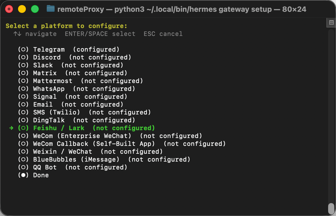
Task: Click the split pane icon top right
Action: click(x=331, y=22)
